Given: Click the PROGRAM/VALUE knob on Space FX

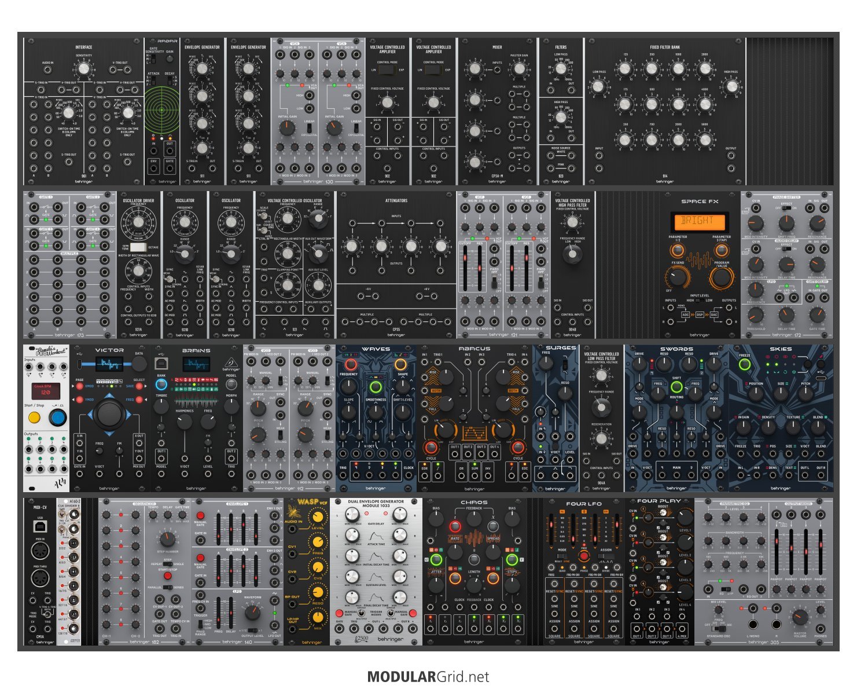Looking at the screenshot, I should [722, 278].
